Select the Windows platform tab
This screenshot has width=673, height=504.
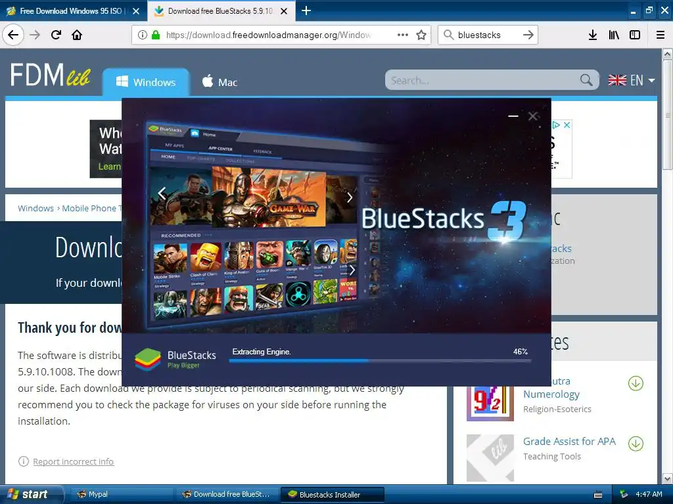(x=146, y=82)
